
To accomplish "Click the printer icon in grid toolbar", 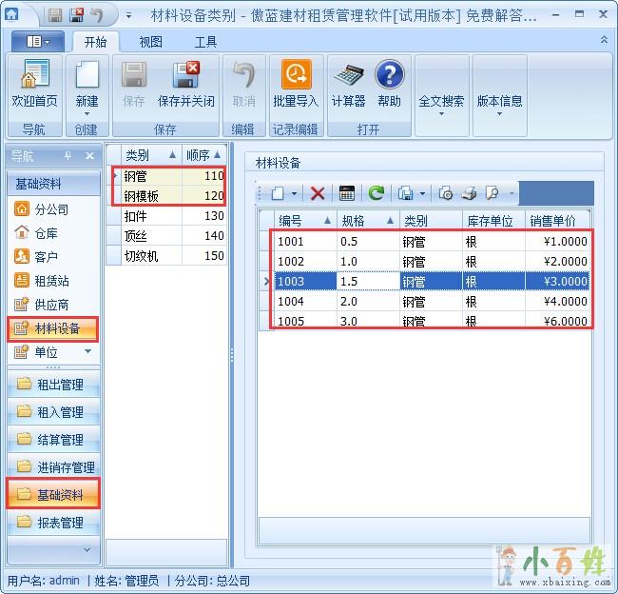I will point(469,193).
